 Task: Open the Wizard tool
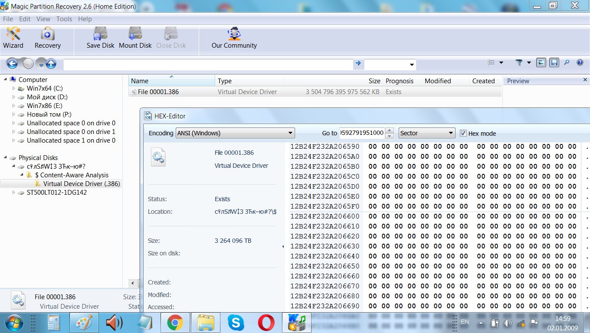coord(13,38)
